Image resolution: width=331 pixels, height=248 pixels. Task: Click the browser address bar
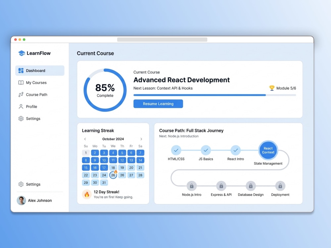162,40
